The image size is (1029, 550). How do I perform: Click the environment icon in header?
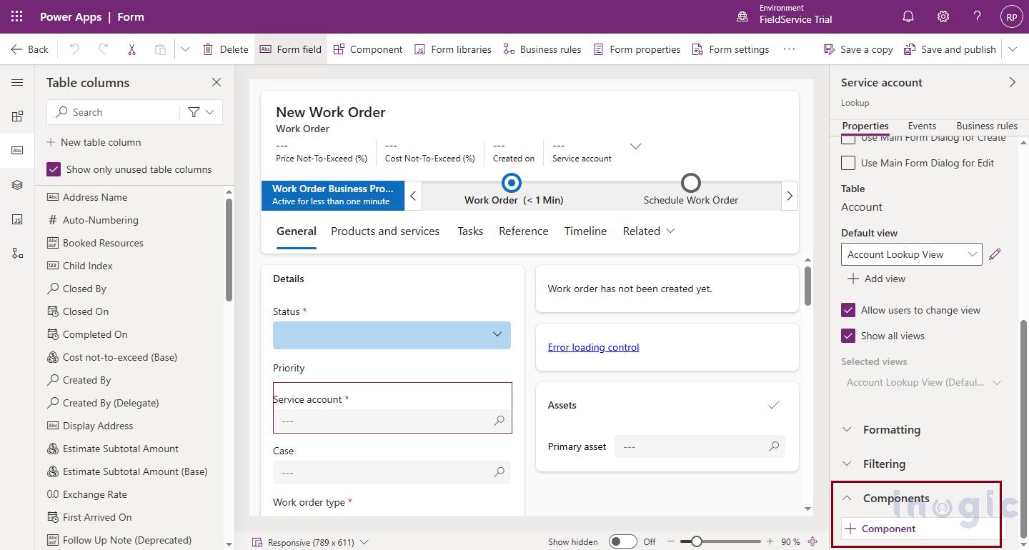pyautogui.click(x=742, y=16)
